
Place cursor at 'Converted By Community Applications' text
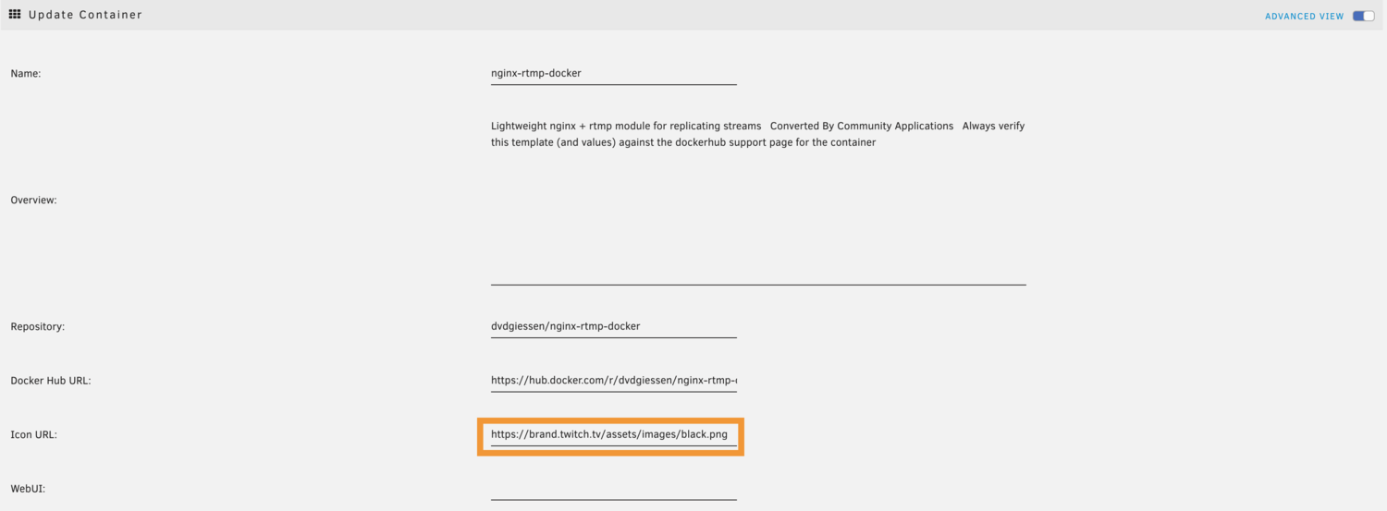[x=862, y=126]
